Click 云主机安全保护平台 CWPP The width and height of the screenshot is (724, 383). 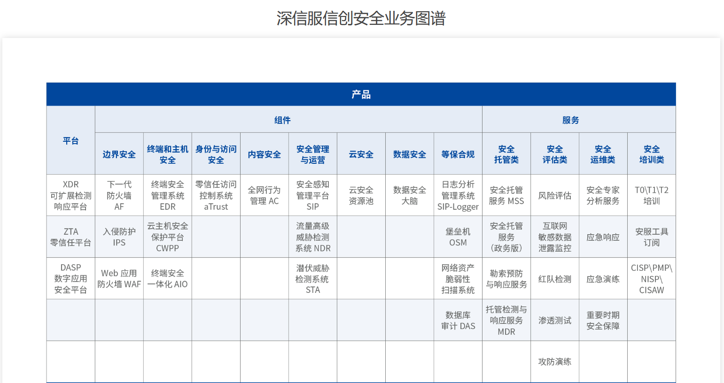(167, 237)
